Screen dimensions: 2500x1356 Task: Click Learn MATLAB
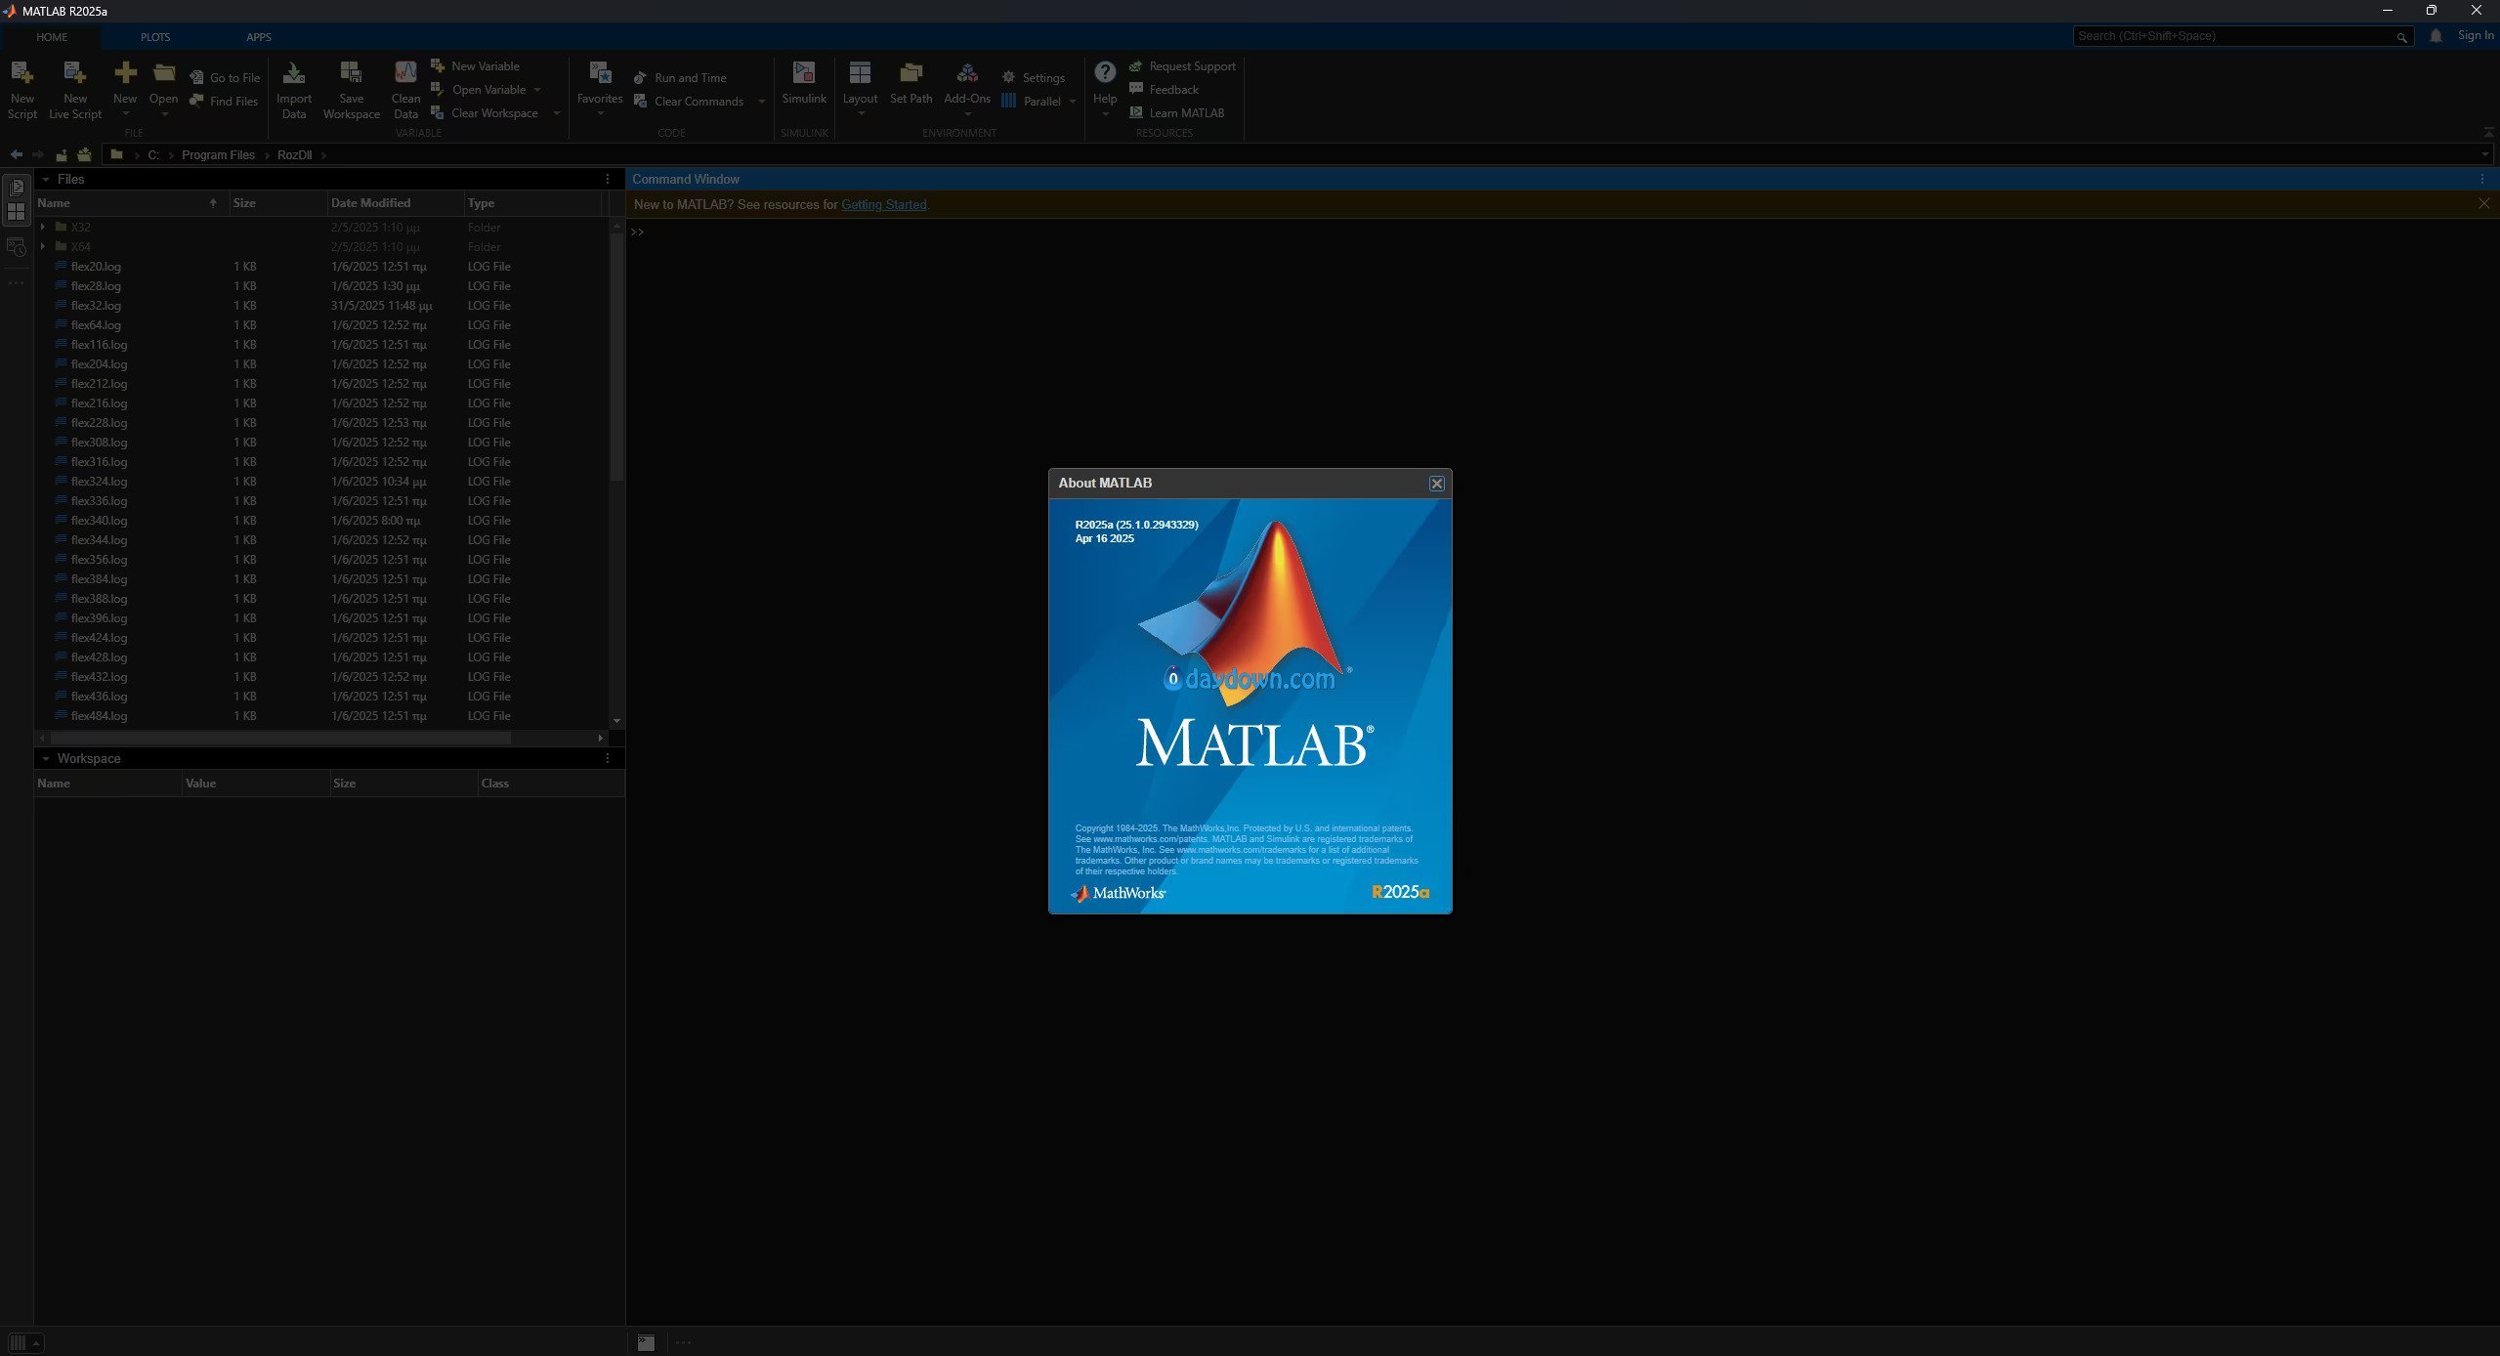pos(1176,113)
